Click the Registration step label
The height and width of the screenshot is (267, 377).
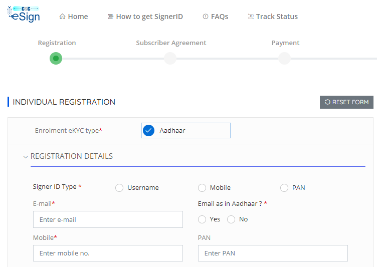pyautogui.click(x=57, y=43)
